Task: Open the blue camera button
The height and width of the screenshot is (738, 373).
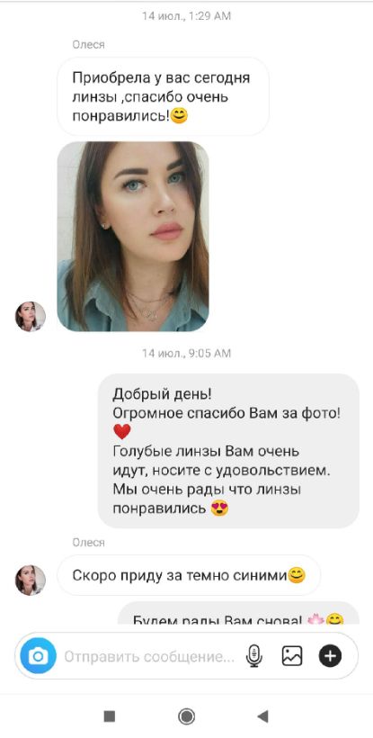Action: point(38,655)
